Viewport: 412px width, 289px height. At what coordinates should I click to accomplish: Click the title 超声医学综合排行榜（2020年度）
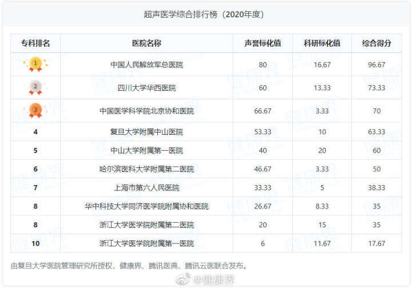click(204, 14)
